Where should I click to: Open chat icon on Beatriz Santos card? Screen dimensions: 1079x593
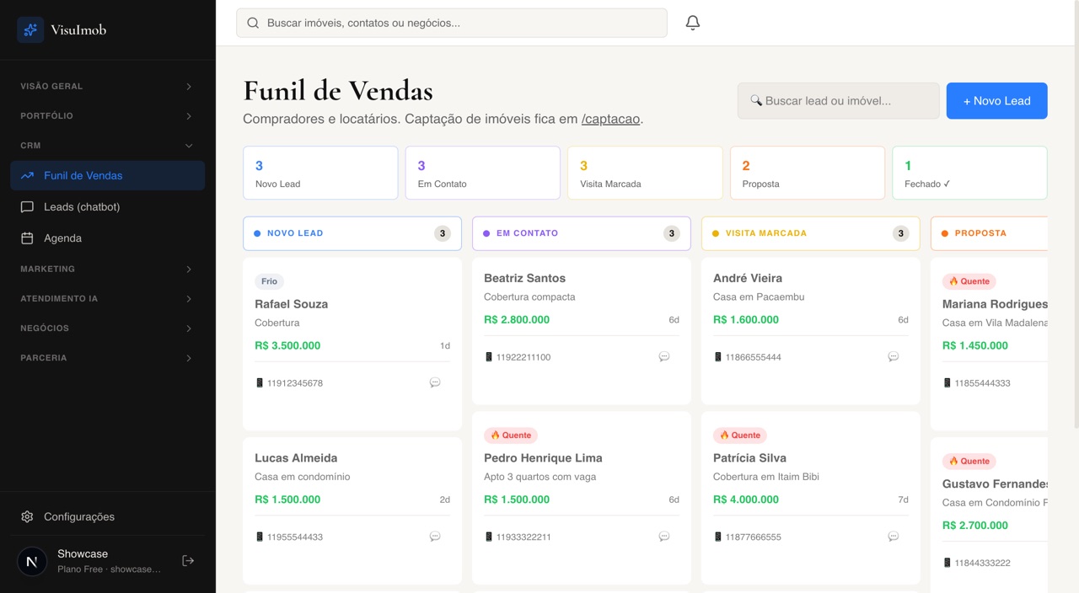664,357
